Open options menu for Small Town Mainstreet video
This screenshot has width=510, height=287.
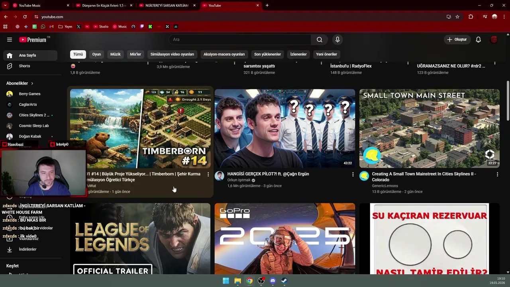[497, 174]
